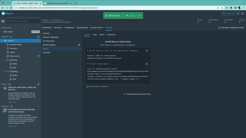This screenshot has width=246, height=138.
Task: Open the browser extensions puzzle icon
Action: 231,8
